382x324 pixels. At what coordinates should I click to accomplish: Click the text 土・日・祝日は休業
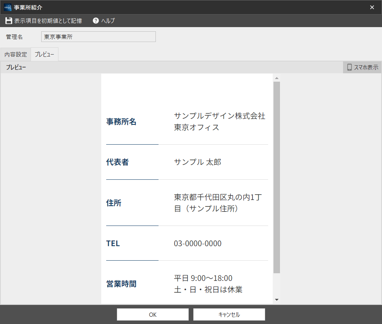[208, 290]
